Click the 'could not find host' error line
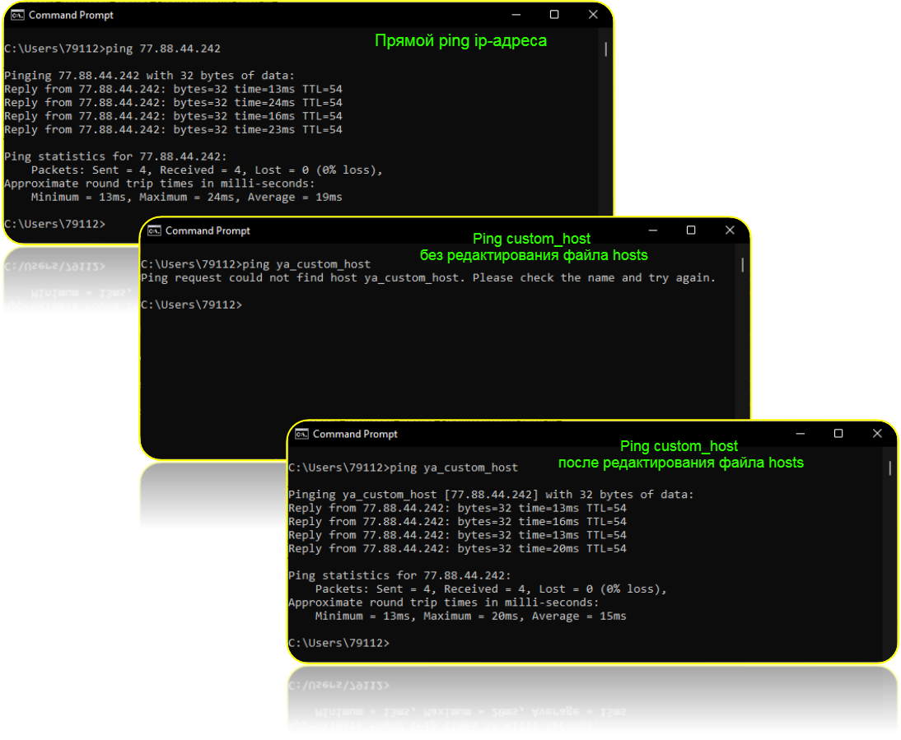 [x=428, y=278]
